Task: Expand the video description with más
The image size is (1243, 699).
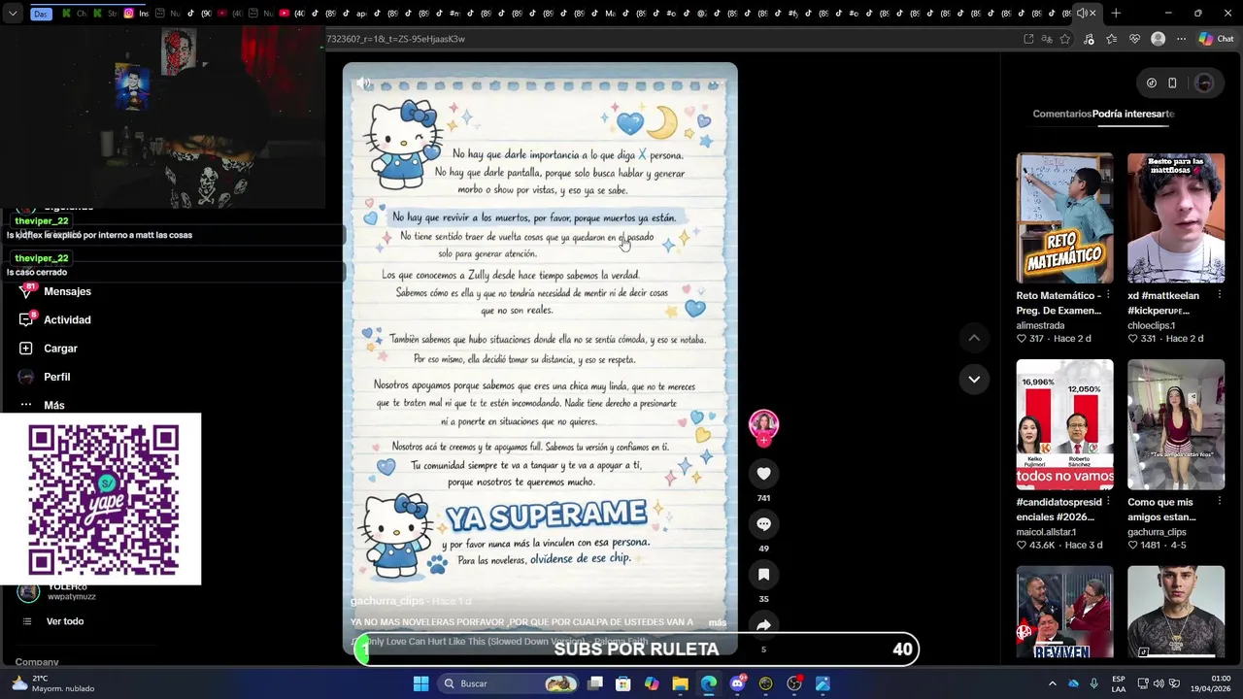Action: (718, 622)
